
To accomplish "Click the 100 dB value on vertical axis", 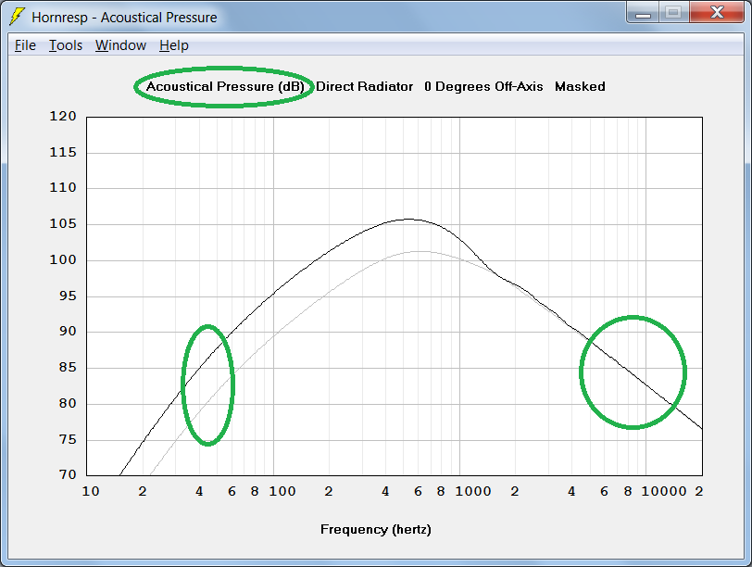I will (x=63, y=260).
